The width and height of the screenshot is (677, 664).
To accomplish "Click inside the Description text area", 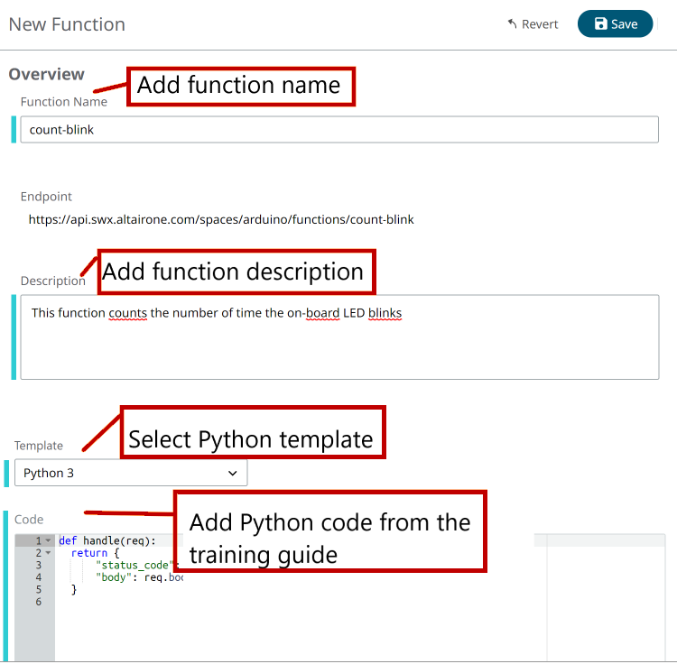I will point(338,347).
